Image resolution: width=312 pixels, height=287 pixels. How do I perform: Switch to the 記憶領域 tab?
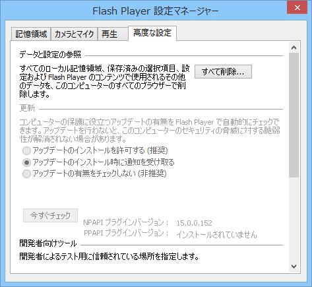(x=31, y=34)
